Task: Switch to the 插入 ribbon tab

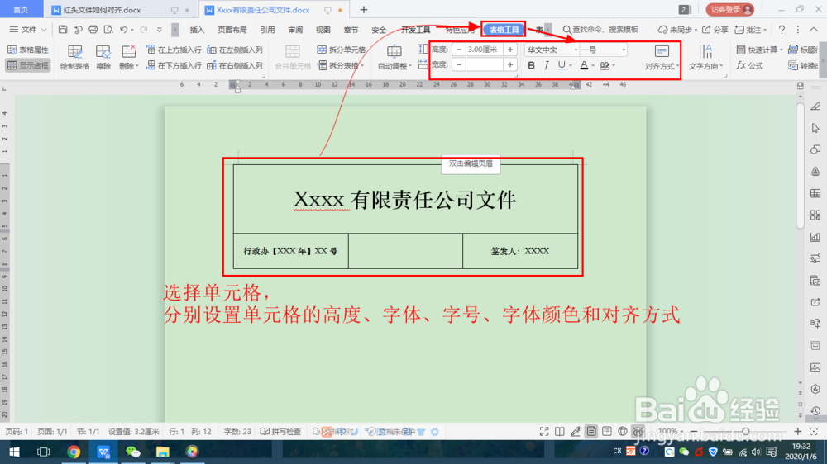Action: point(197,30)
